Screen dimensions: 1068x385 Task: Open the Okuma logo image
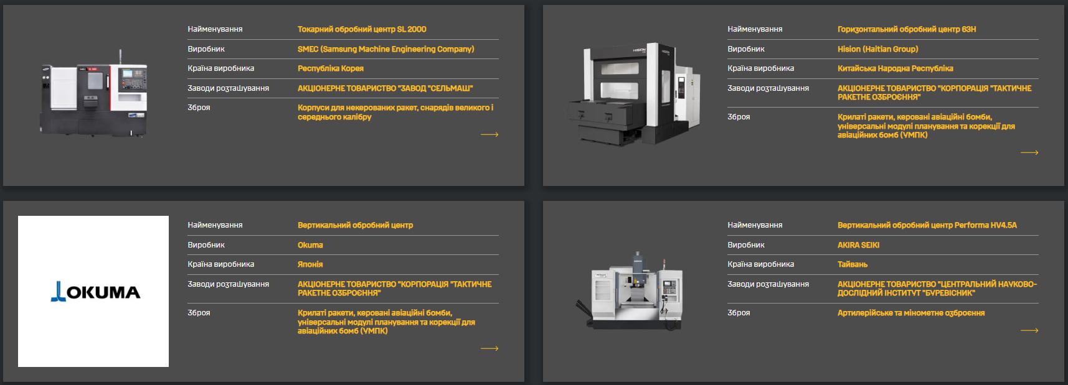pyautogui.click(x=93, y=291)
